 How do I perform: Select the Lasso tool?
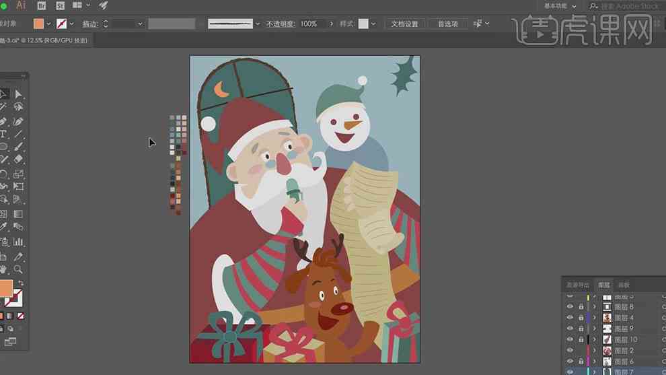(x=18, y=107)
